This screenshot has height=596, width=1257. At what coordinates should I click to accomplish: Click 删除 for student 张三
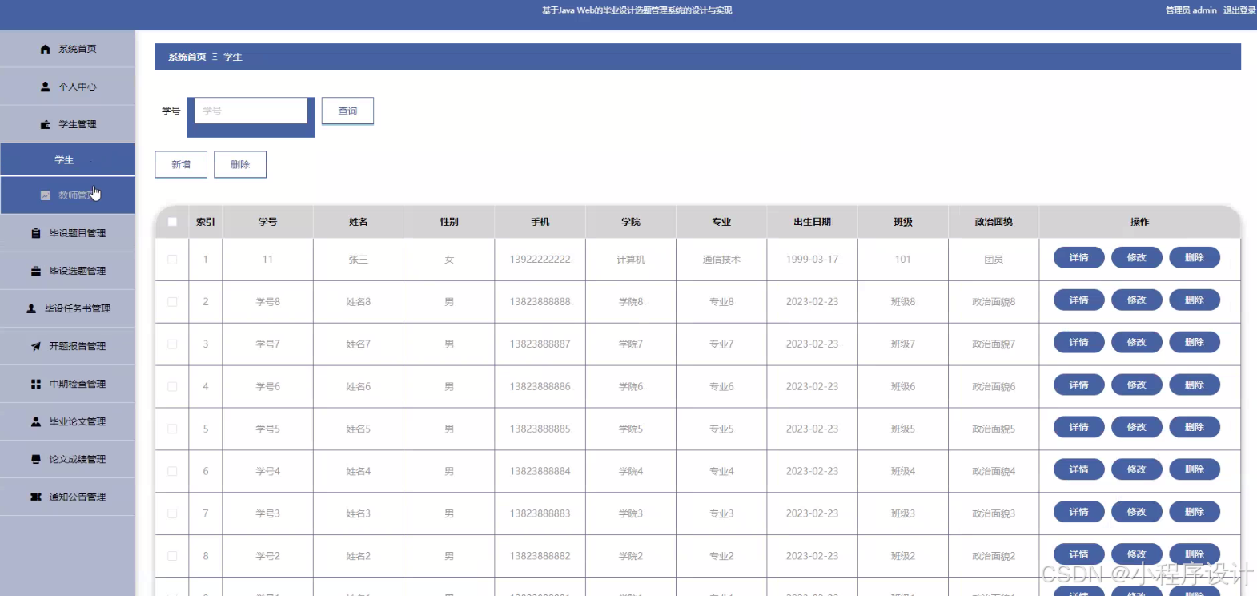(x=1194, y=258)
